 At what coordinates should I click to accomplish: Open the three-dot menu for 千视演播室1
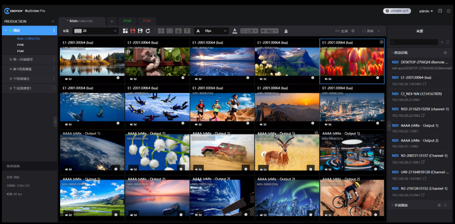[54, 88]
